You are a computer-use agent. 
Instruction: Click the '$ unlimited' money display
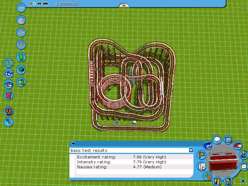click(x=67, y=4)
